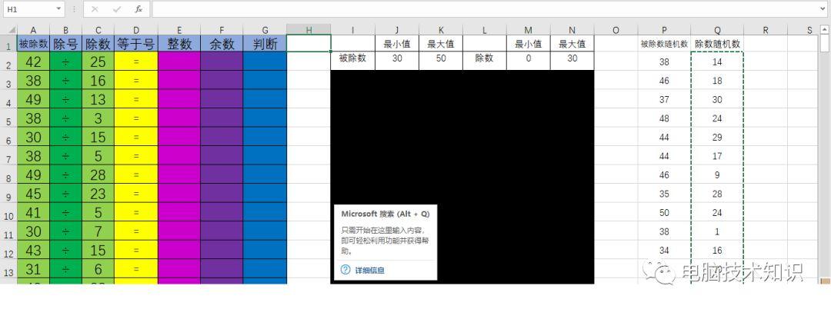Select column B header
This screenshot has width=831, height=309.
click(x=65, y=31)
